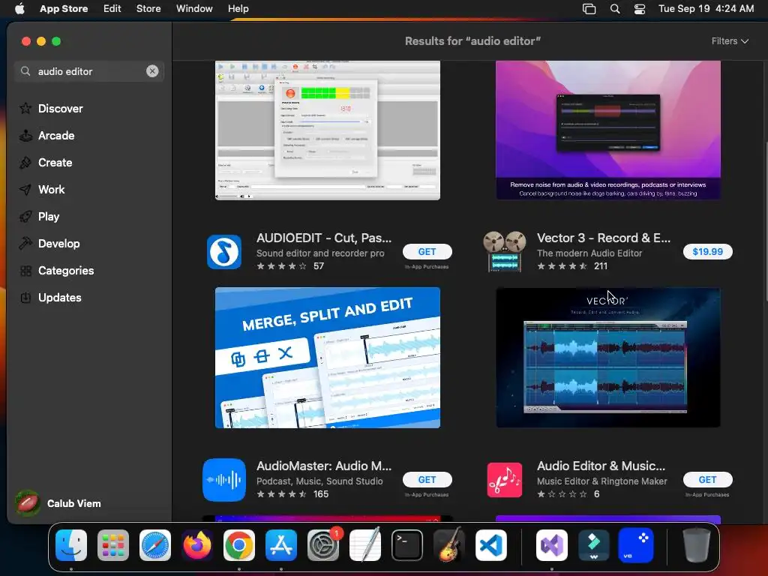Open Control Center in menu bar
The width and height of the screenshot is (768, 576).
click(x=640, y=9)
